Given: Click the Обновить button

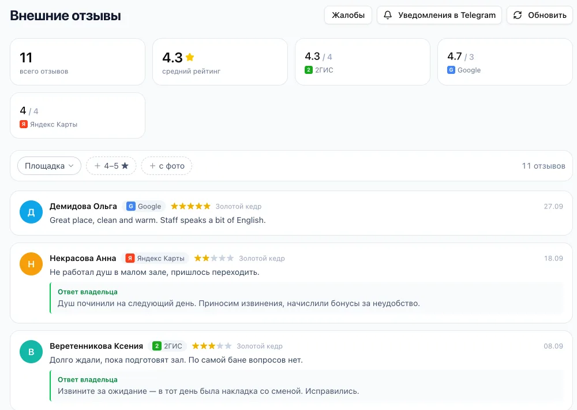Looking at the screenshot, I should (539, 15).
